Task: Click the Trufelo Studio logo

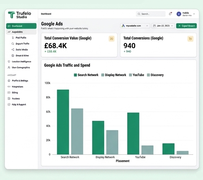Action: point(19,15)
